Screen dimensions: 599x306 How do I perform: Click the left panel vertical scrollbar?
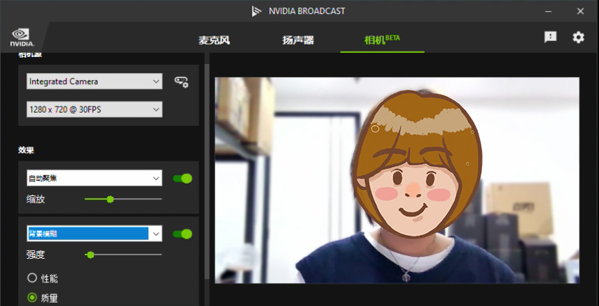(x=207, y=171)
